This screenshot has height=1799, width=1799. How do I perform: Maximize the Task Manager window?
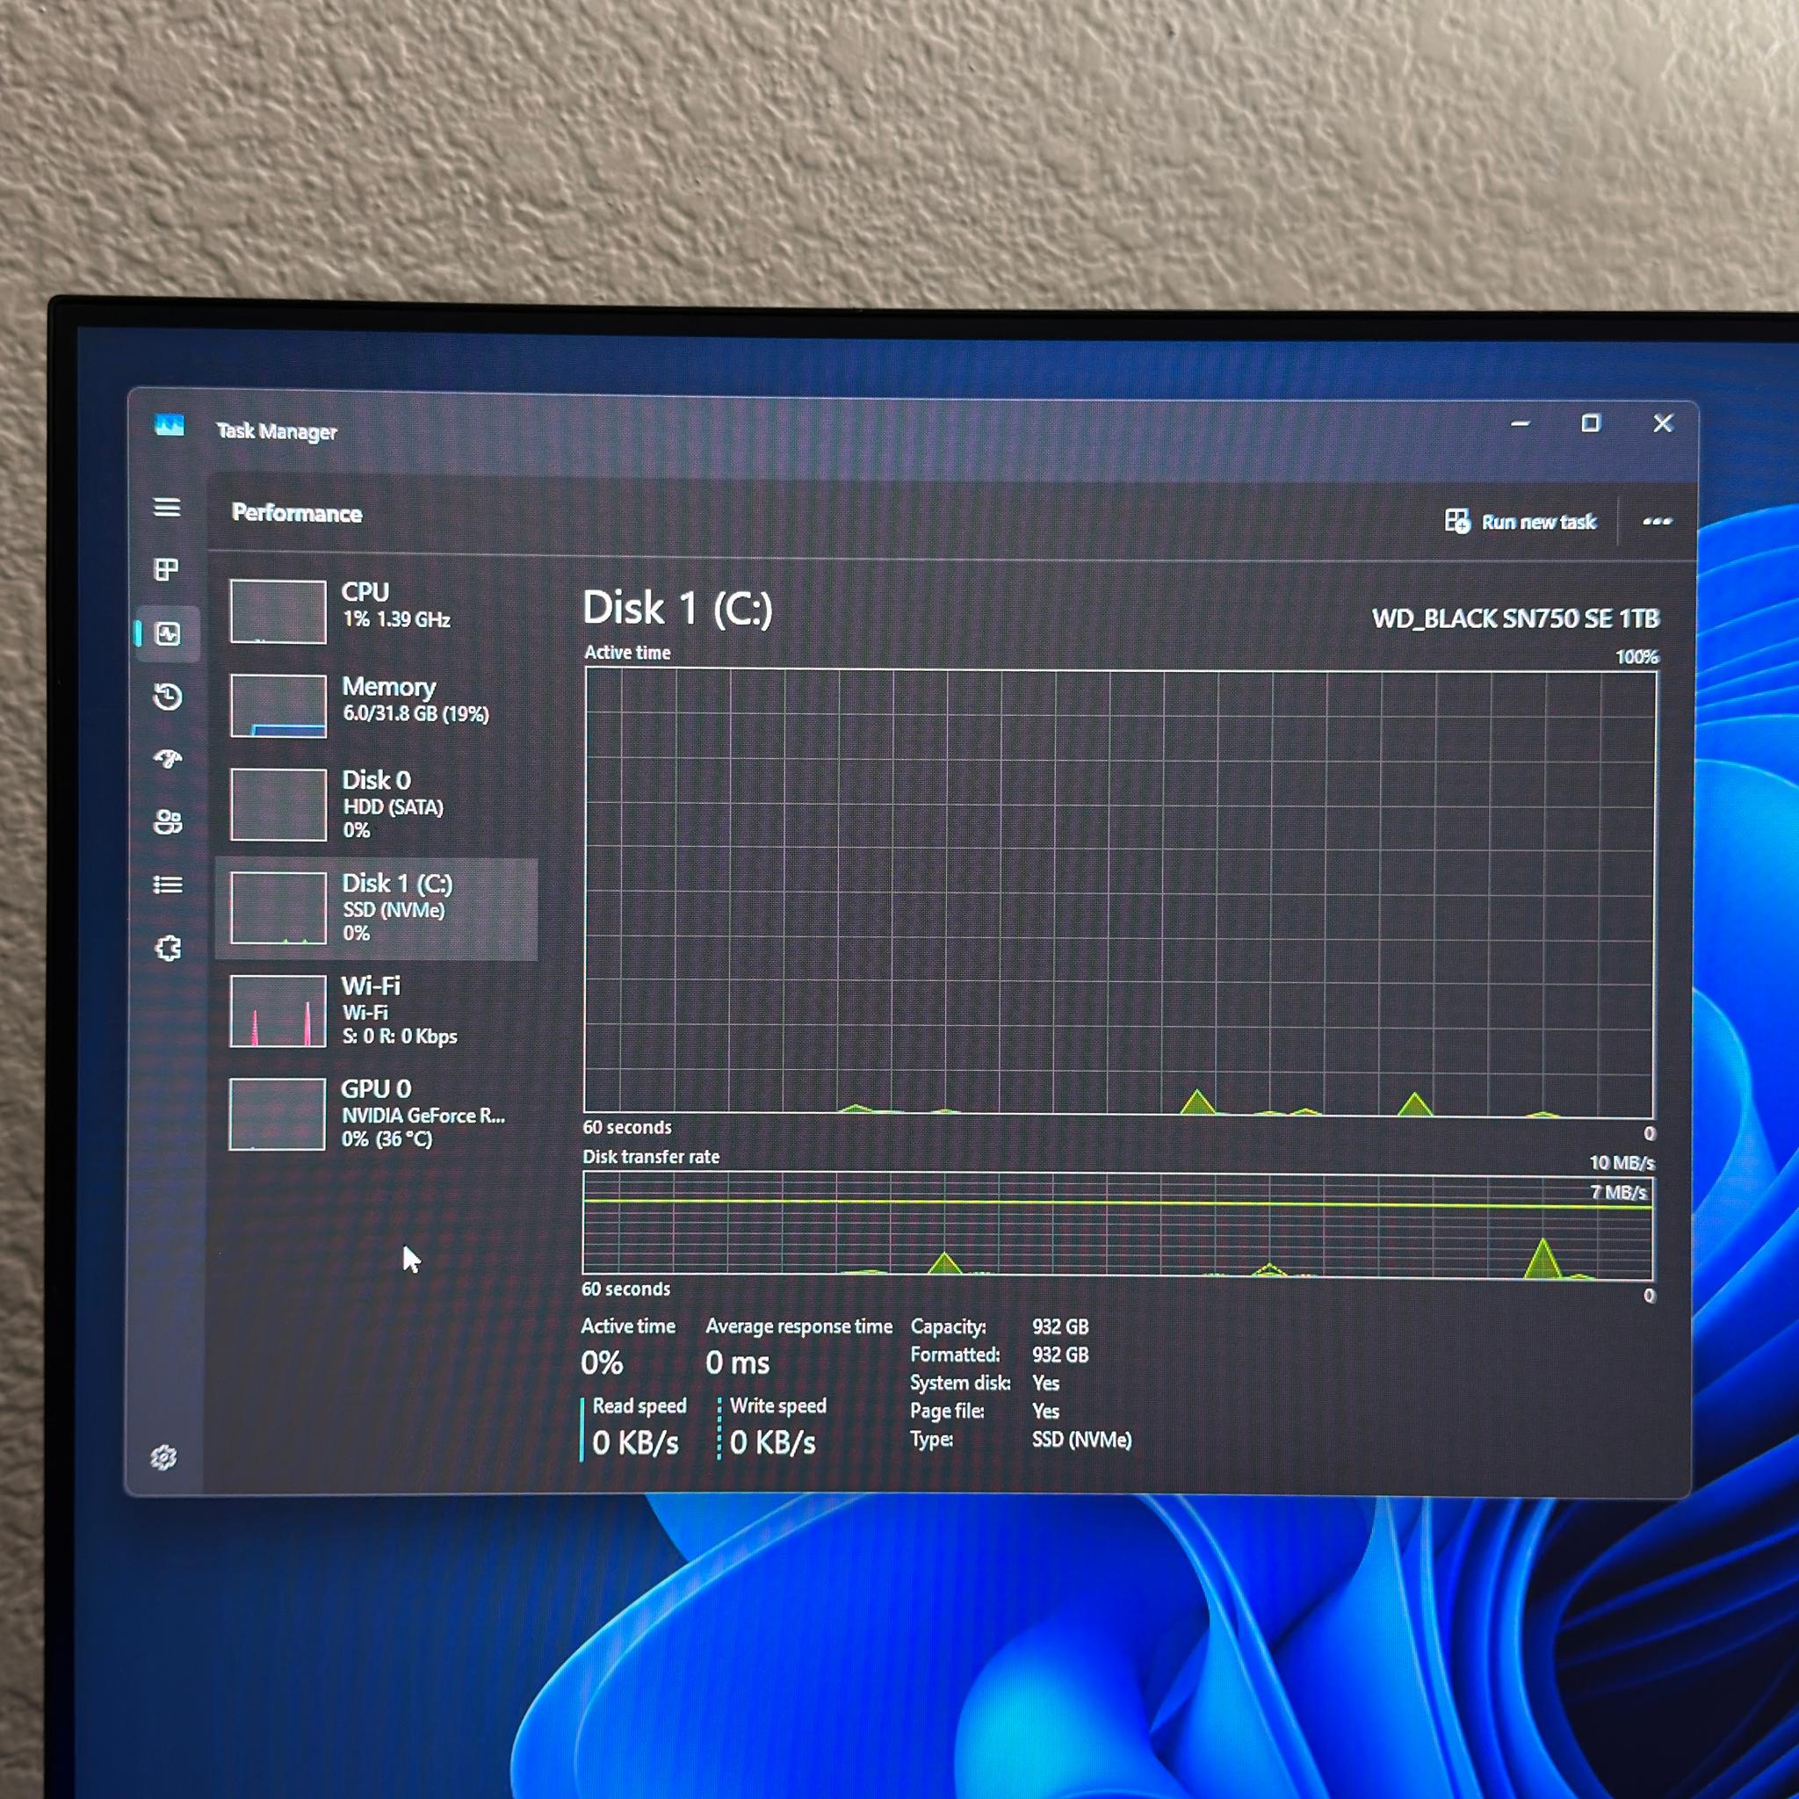pos(1592,423)
